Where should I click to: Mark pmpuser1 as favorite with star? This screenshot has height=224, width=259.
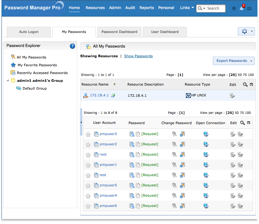(x=88, y=165)
